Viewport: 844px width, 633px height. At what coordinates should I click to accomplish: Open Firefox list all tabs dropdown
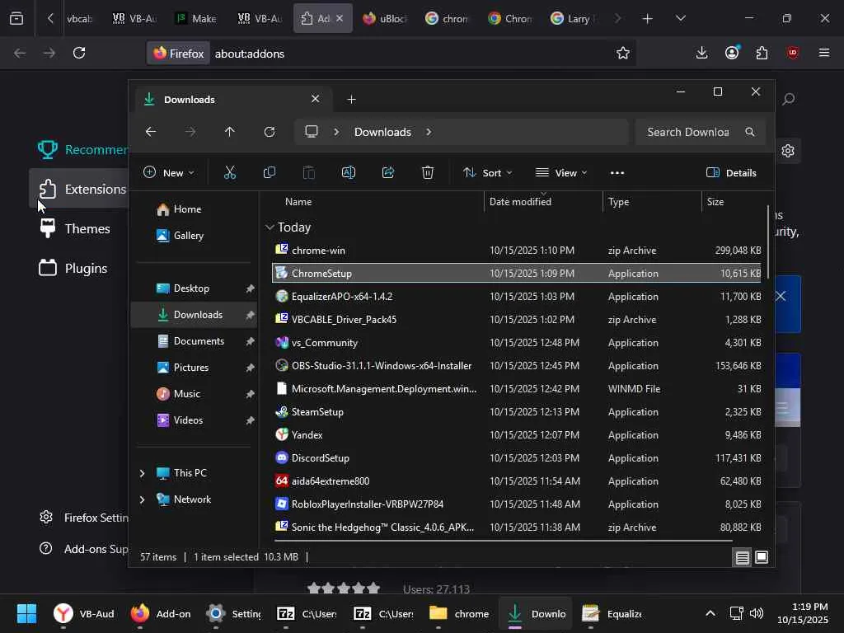click(x=680, y=18)
